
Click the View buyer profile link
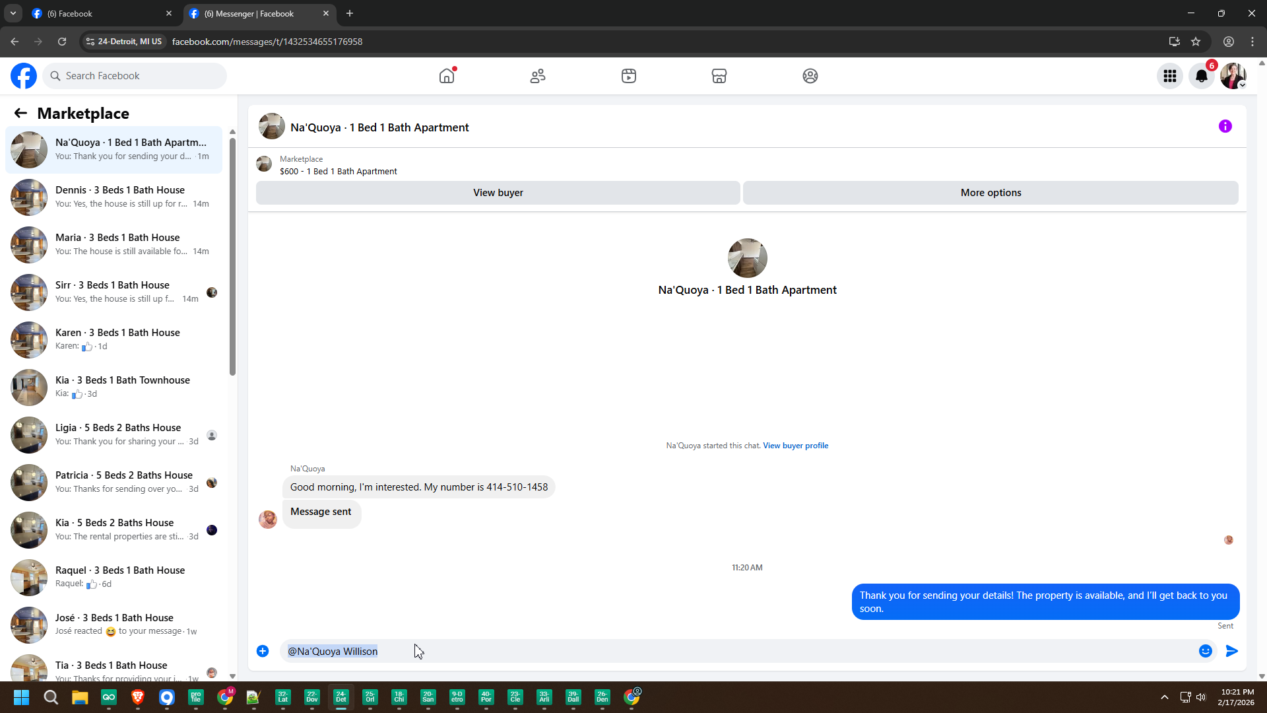click(795, 446)
